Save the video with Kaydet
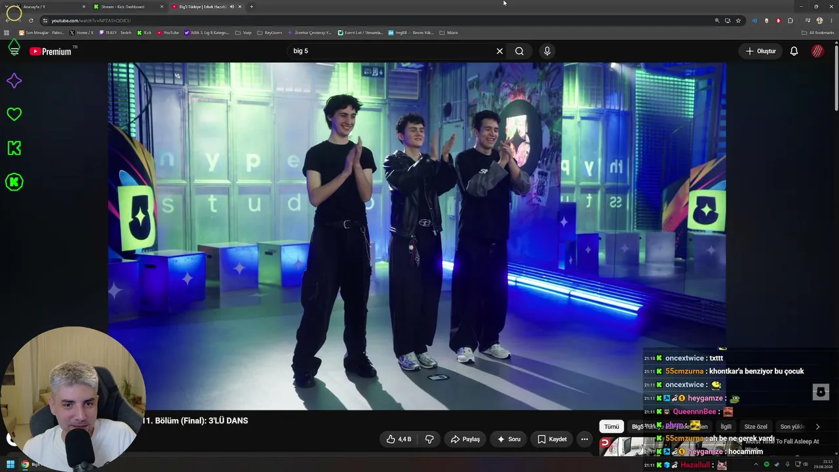This screenshot has height=472, width=839. 552,439
